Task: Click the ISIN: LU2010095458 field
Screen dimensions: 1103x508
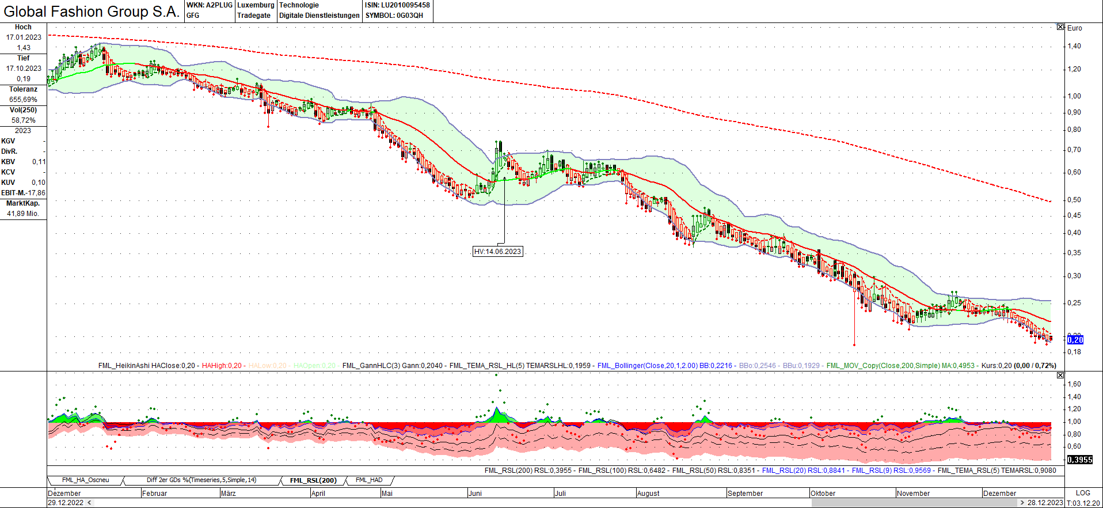Action: point(397,5)
